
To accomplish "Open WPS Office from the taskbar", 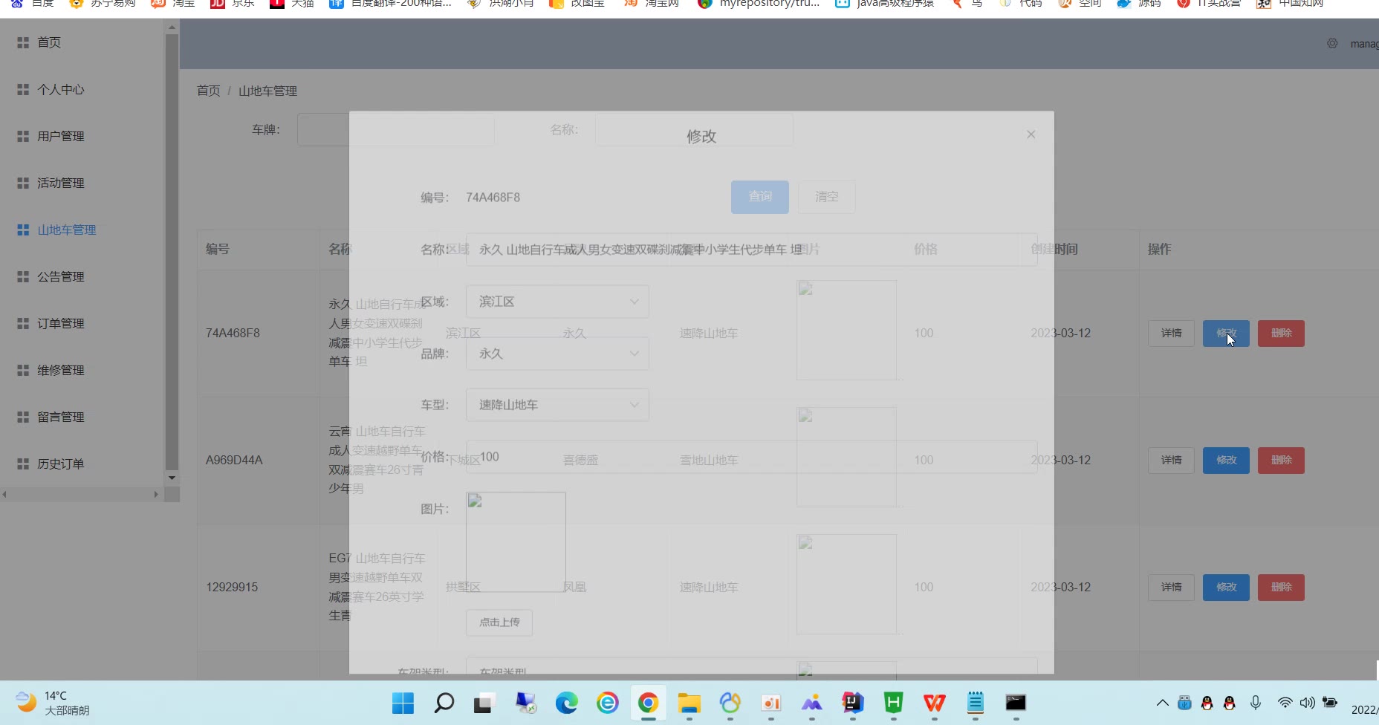I will point(934,703).
